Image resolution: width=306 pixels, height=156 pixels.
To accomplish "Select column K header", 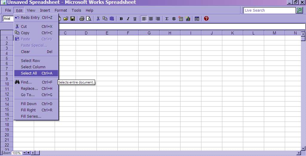I will (x=232, y=33).
